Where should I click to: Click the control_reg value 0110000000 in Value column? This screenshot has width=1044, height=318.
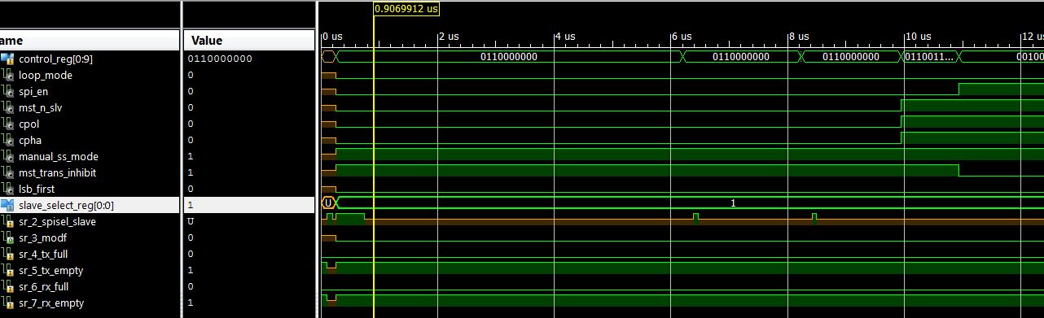(x=220, y=59)
